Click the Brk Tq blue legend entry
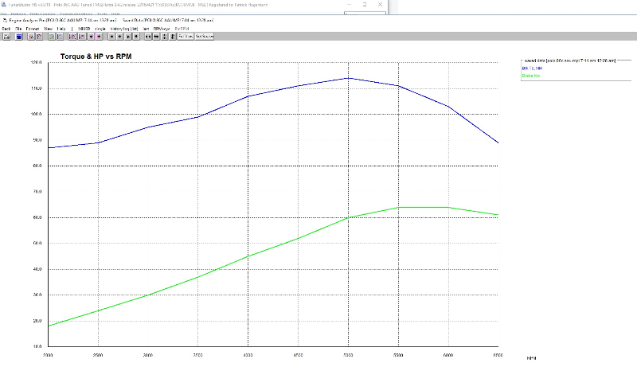 click(533, 68)
